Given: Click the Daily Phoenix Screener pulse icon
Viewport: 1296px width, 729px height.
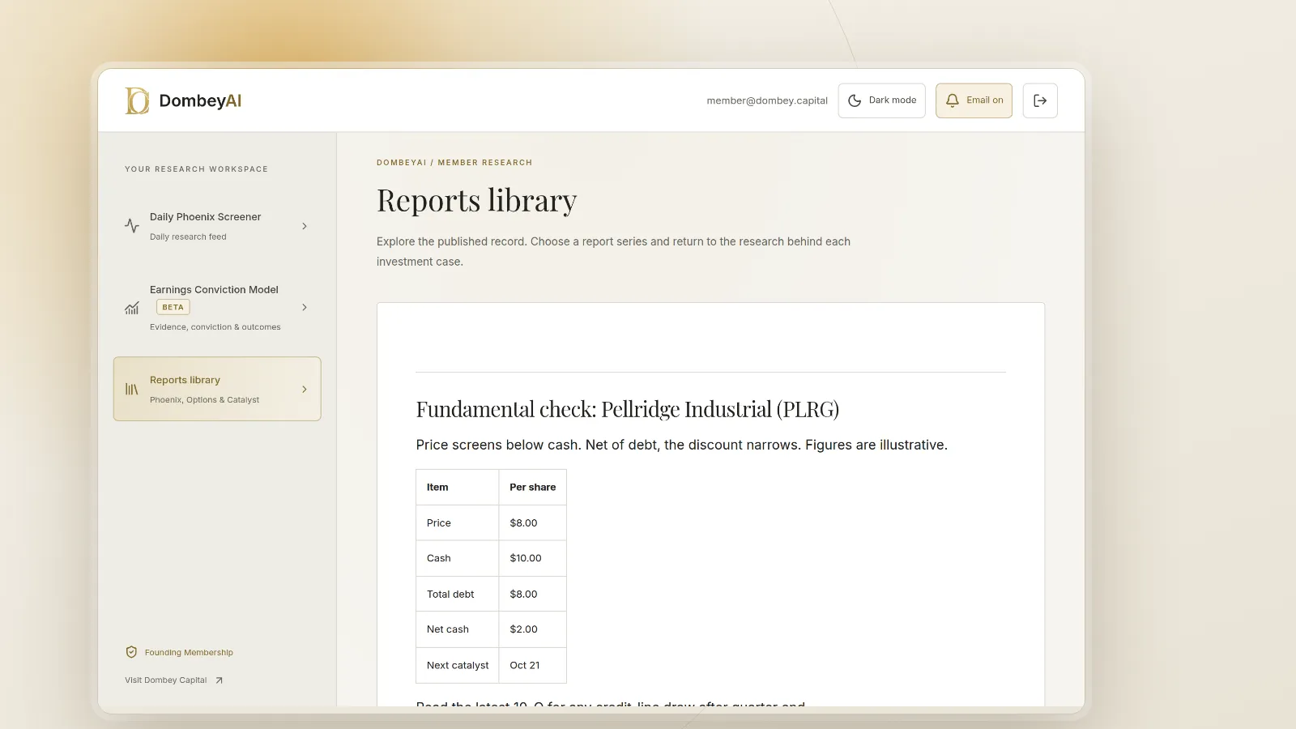Looking at the screenshot, I should pos(132,226).
